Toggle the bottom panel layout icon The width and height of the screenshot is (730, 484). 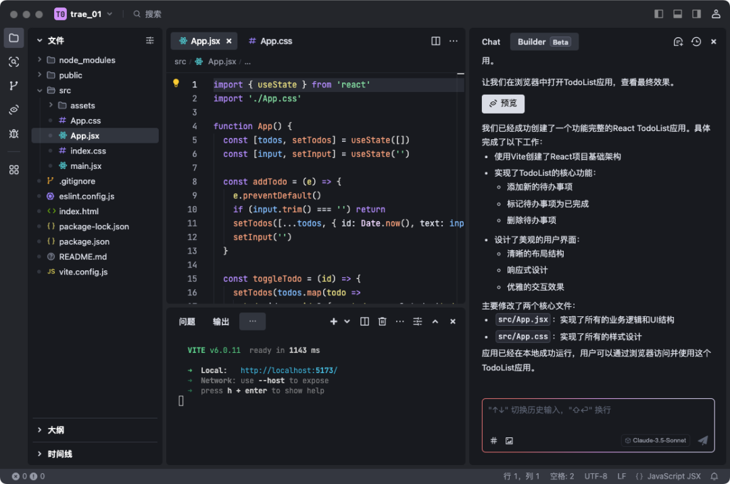(x=678, y=14)
